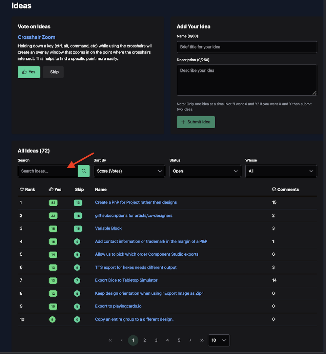326x354 pixels.
Task: Expand the Status dropdown set to Open
Action: pos(205,171)
